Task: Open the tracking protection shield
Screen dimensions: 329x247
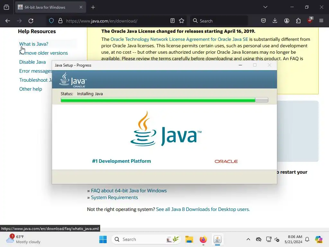Action: pos(51,21)
